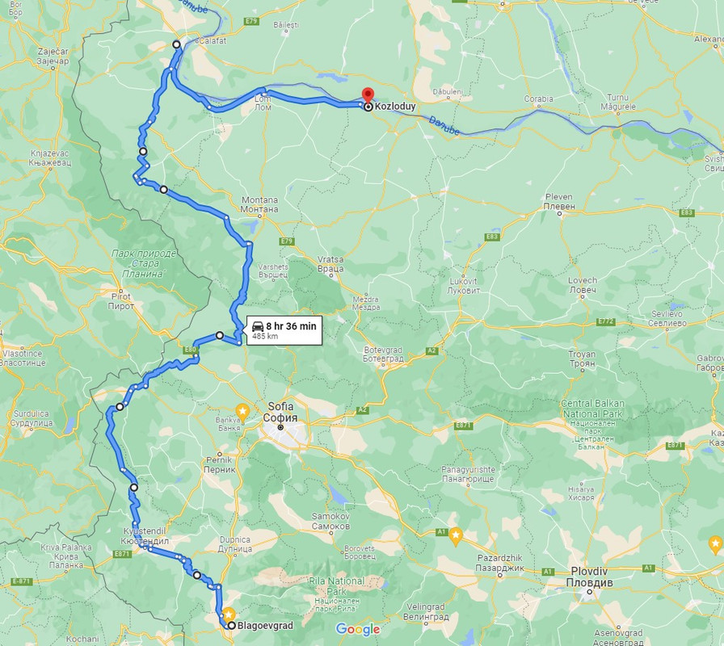Click the red Kozloduy destination pin
The width and height of the screenshot is (724, 646).
pyautogui.click(x=368, y=94)
